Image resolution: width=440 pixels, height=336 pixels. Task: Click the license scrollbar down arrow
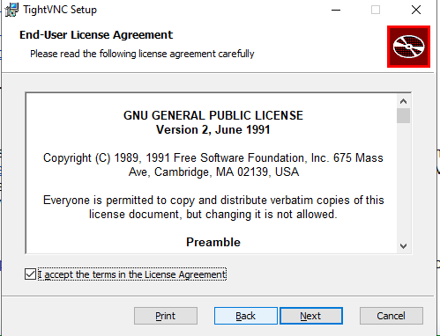click(403, 246)
